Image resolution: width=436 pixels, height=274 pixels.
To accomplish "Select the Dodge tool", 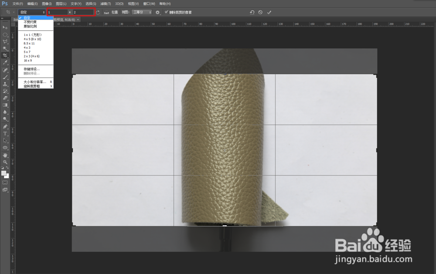I will click(x=5, y=119).
